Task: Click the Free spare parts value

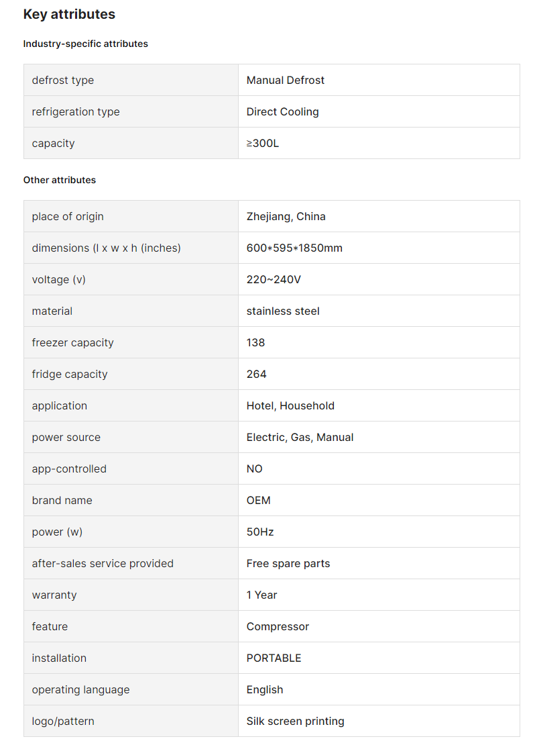Action: click(288, 563)
